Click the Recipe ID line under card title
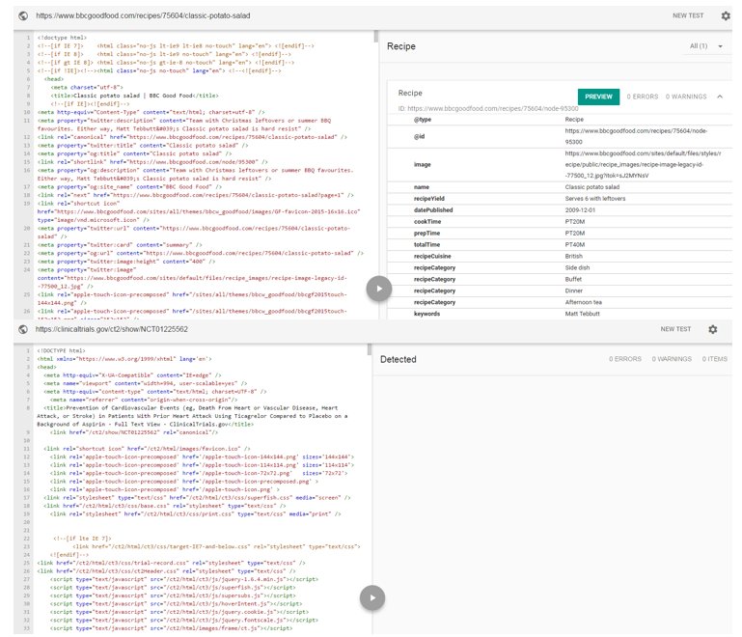Viewport: 742px width, 637px height. [488, 108]
